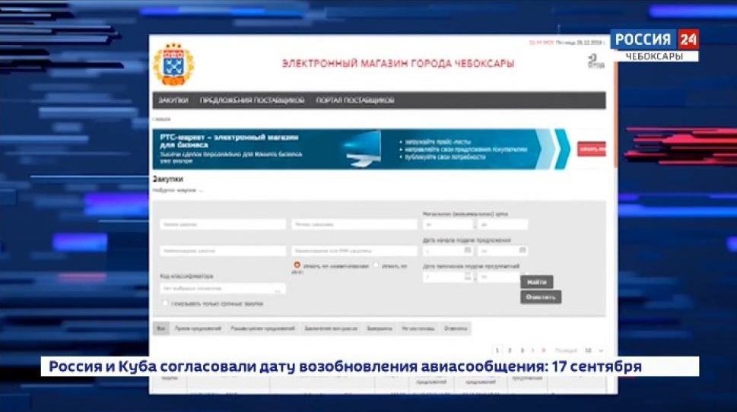The width and height of the screenshot is (737, 412).
Task: Select the 'Рассмотрение предложений' tab
Action: pyautogui.click(x=262, y=328)
